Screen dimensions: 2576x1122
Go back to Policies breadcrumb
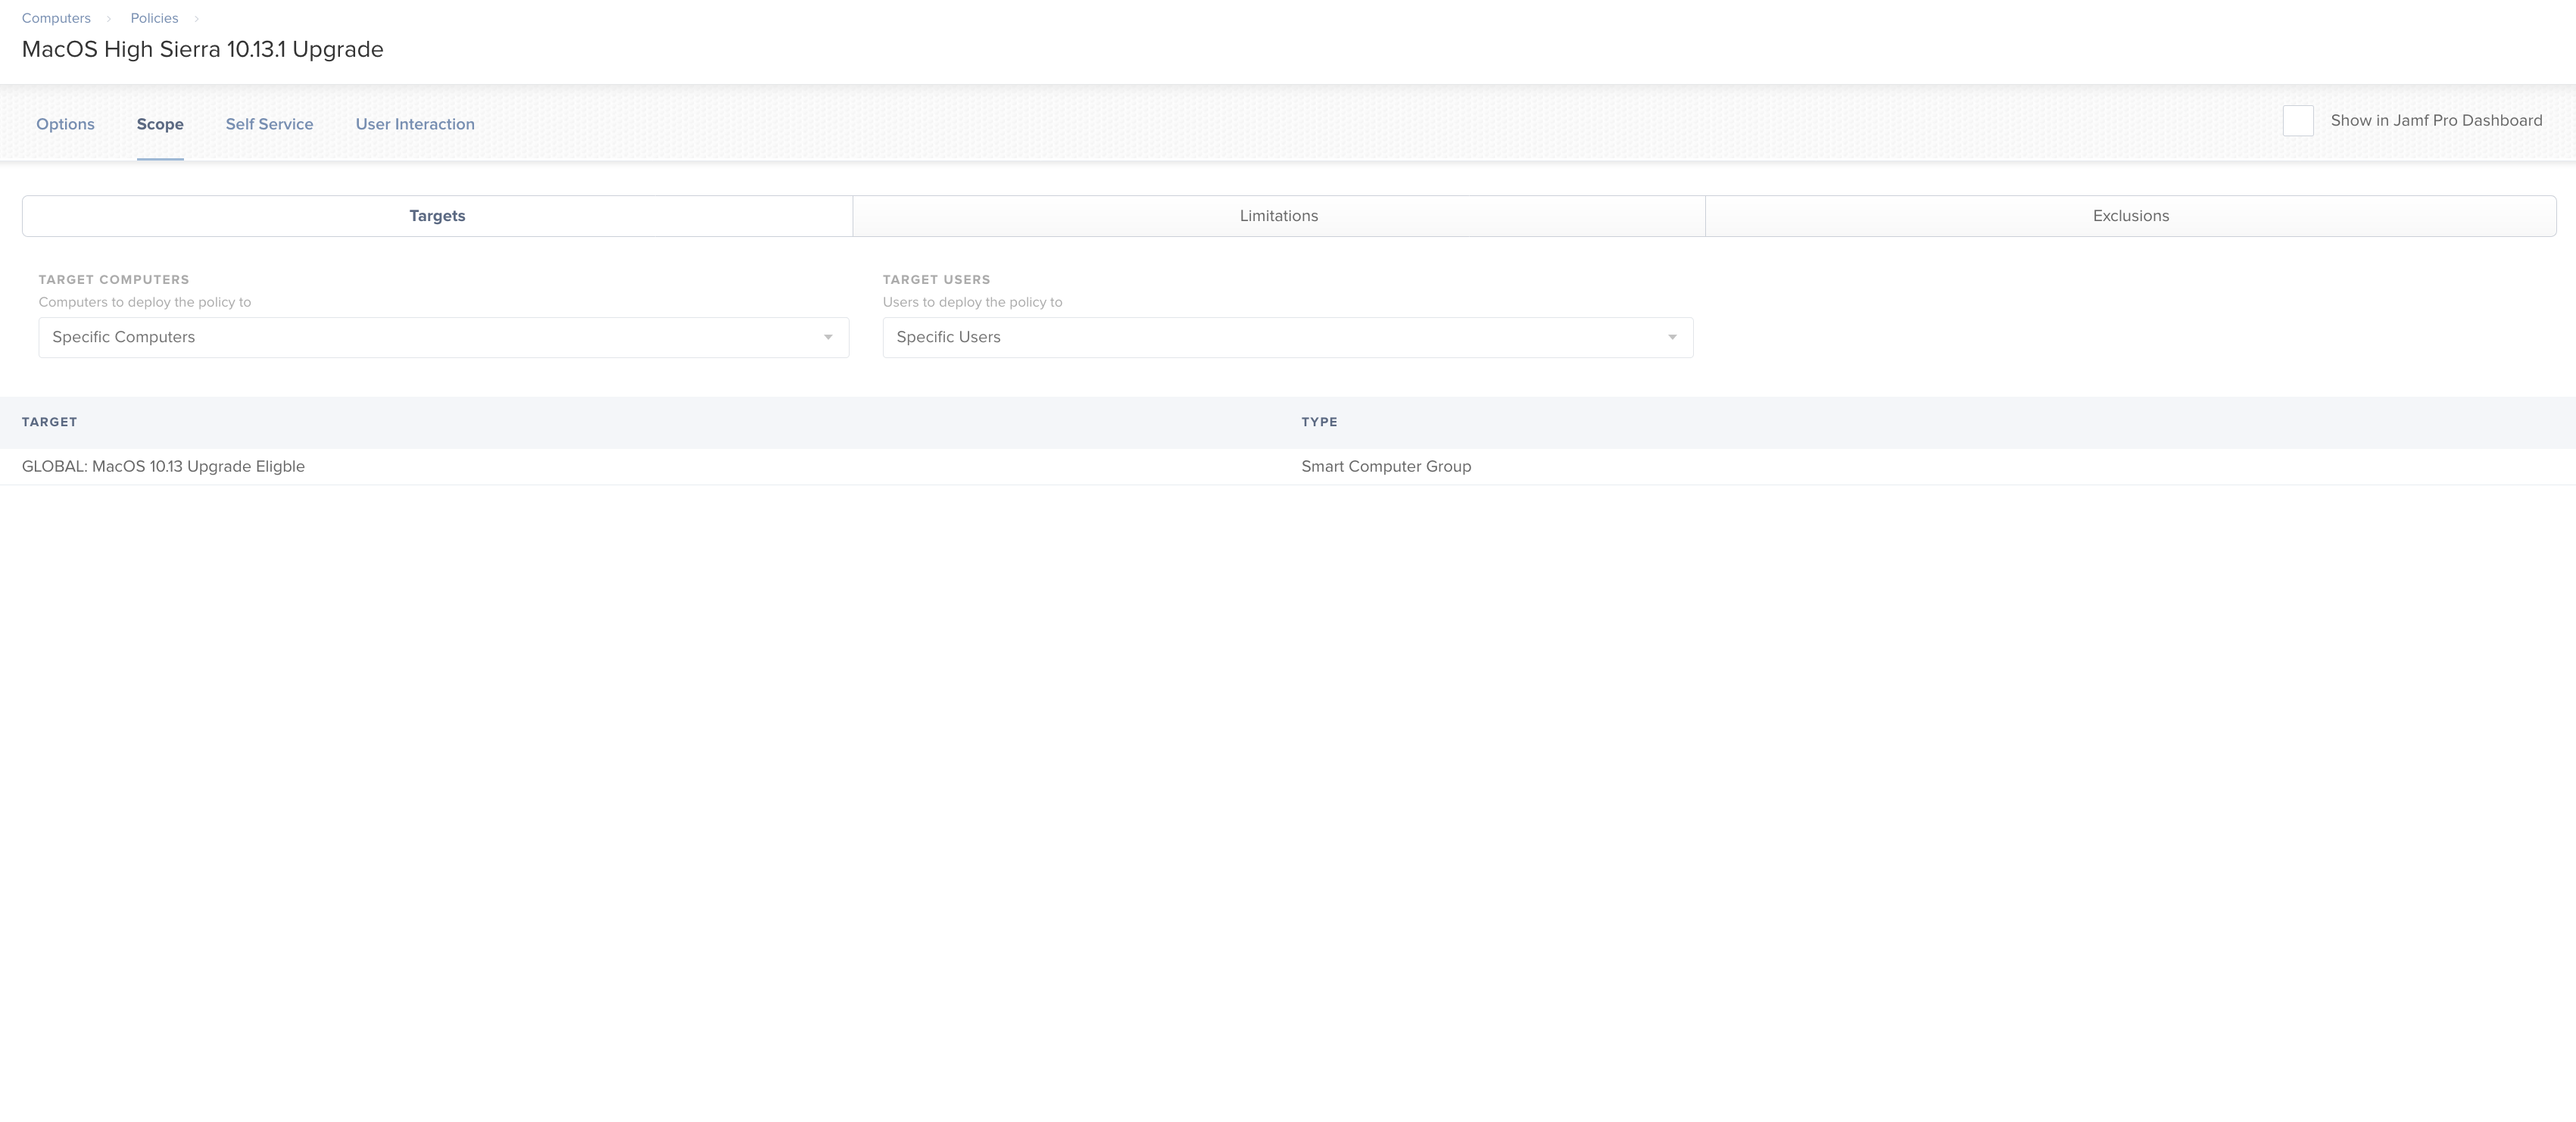pyautogui.click(x=154, y=18)
